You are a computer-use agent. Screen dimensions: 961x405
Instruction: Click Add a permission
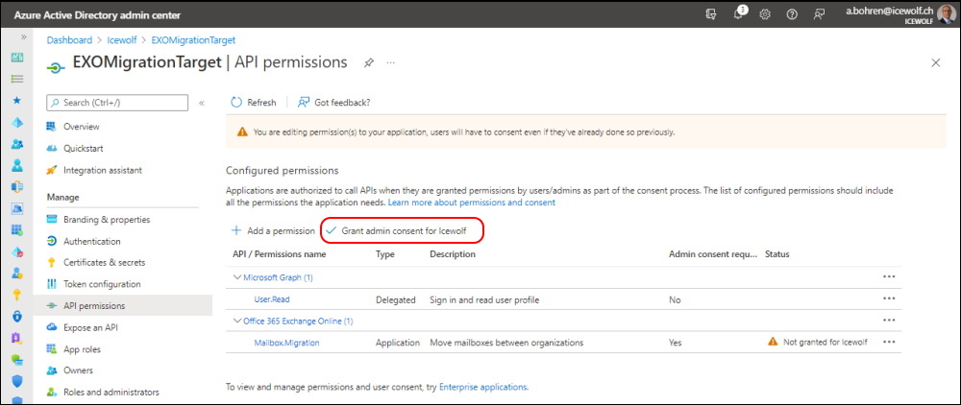click(x=273, y=231)
